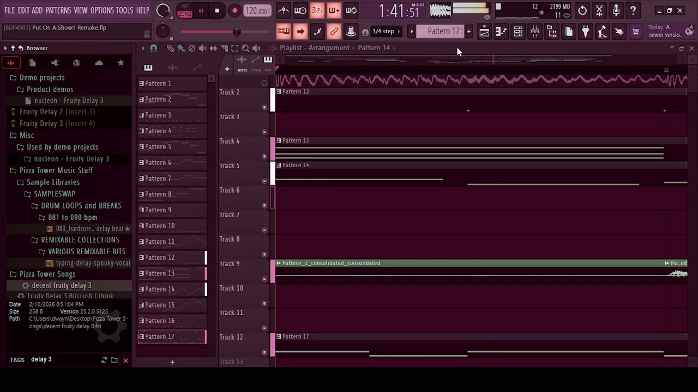The height and width of the screenshot is (392, 698).
Task: Open the Channel rack window icon
Action: (518, 32)
